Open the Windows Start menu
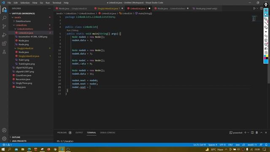 point(3,149)
